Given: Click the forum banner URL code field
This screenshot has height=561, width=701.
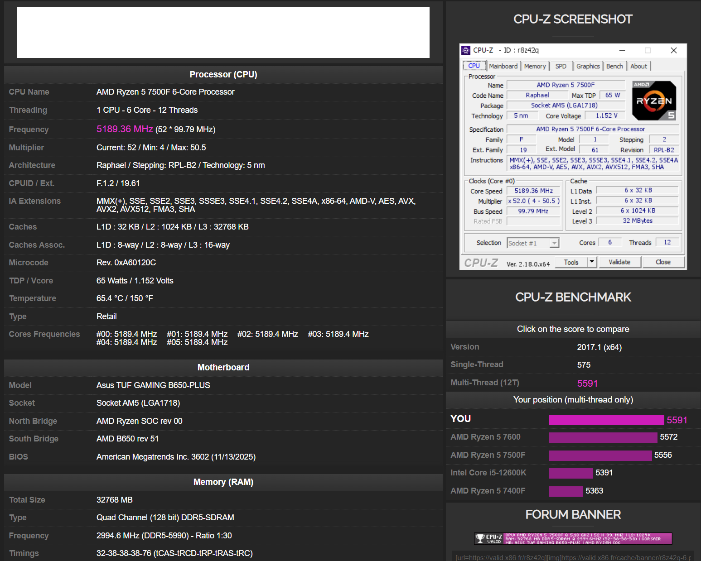Looking at the screenshot, I should (x=573, y=557).
